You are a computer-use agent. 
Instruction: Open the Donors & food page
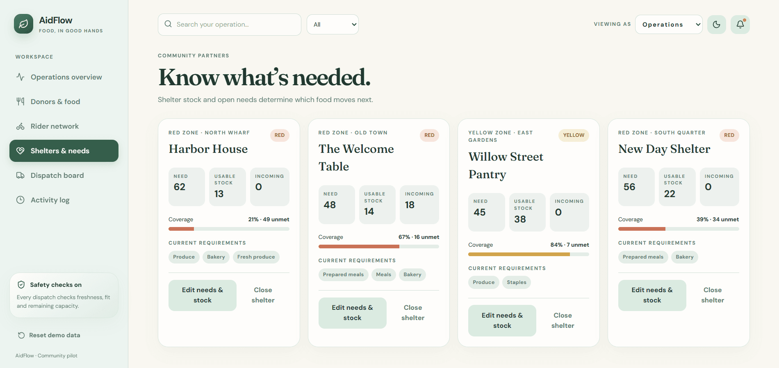point(64,102)
